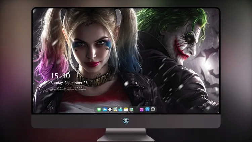This screenshot has height=142, width=252.
Task: Open the green Messages app in dock
Action: 99,110
